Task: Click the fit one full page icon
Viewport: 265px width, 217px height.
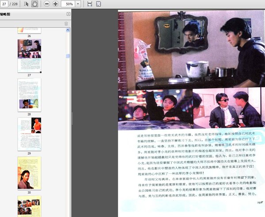Action: [x=98, y=4]
